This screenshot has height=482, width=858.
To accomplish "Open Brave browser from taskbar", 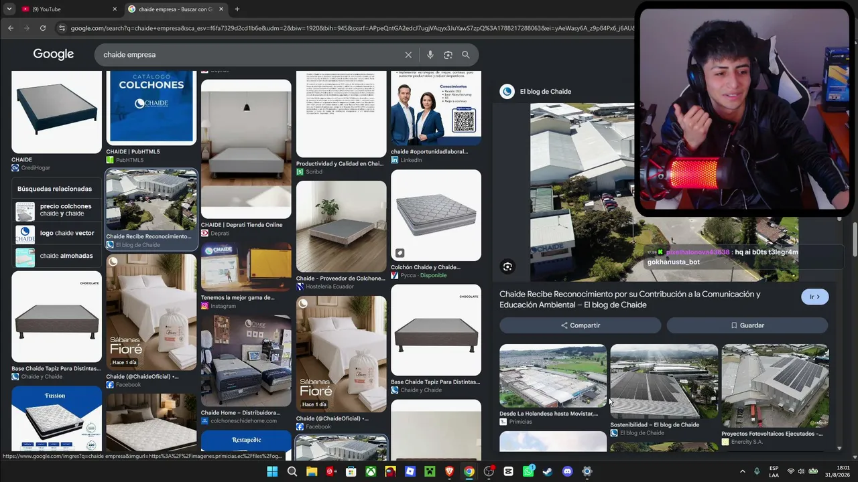I will click(449, 471).
